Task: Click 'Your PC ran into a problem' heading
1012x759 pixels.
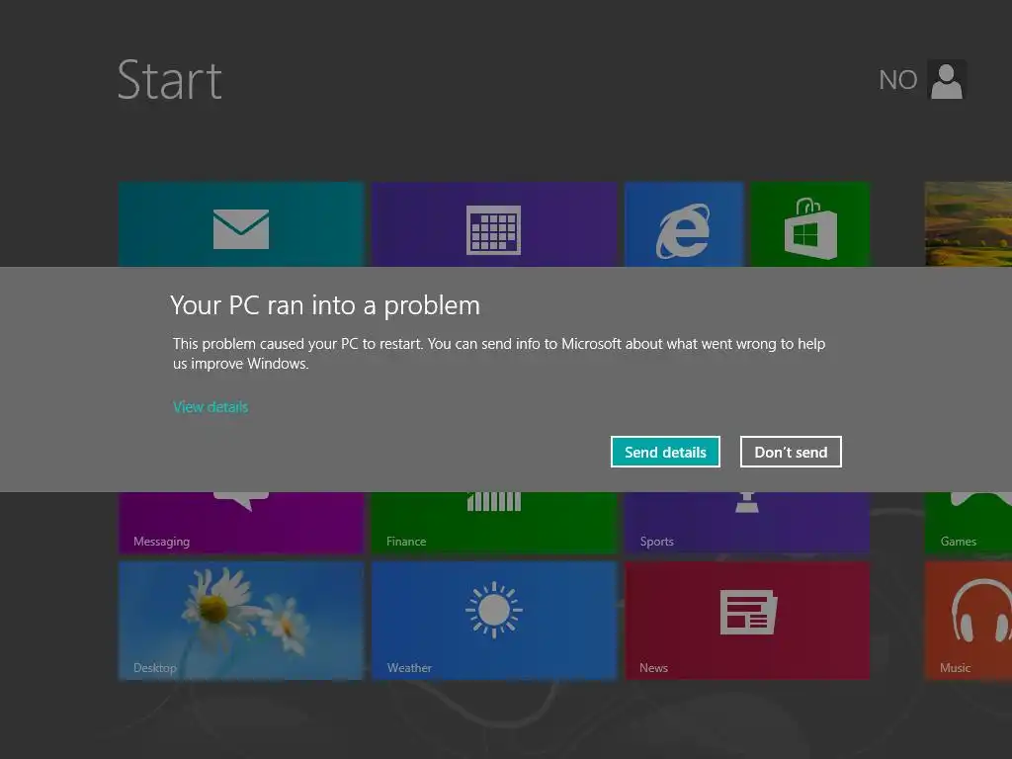Action: click(x=325, y=306)
